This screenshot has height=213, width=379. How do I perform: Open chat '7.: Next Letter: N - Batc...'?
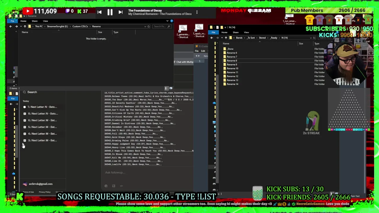pos(42,107)
